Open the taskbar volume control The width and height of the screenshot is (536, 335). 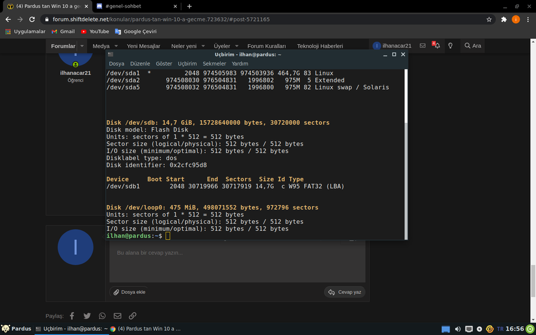(x=458, y=328)
